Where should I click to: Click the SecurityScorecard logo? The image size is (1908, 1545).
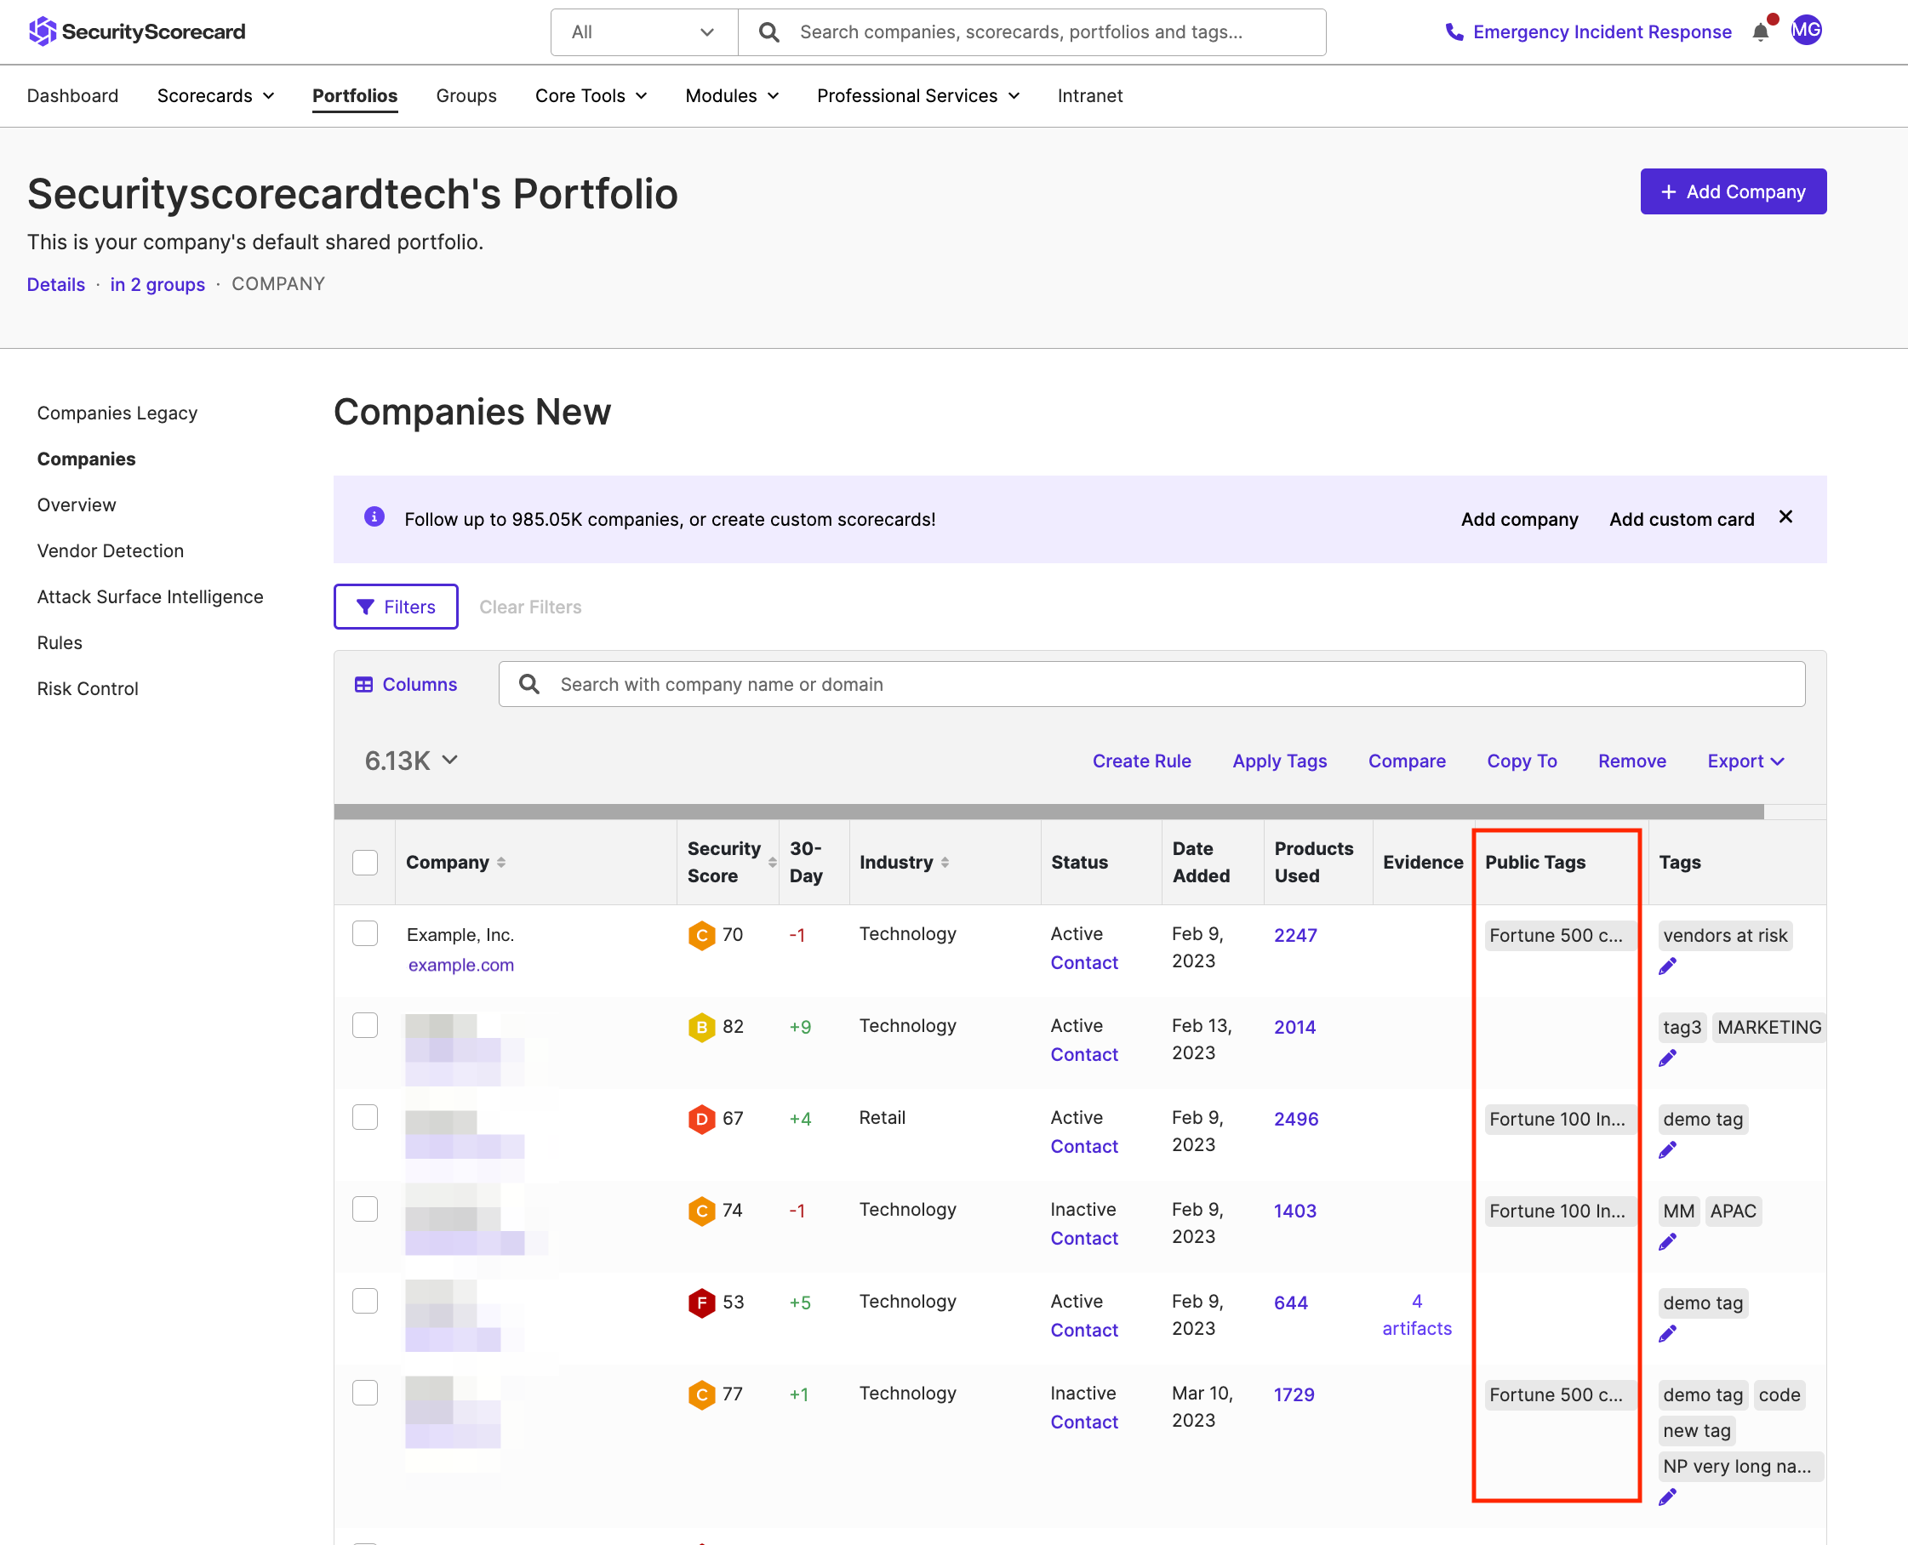tap(136, 32)
